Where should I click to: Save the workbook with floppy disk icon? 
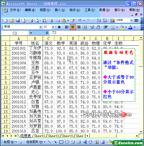tap(18, 20)
